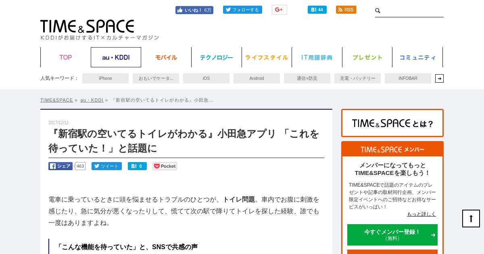Open the RSS feed button
Image resolution: width=484 pixels, height=254 pixels.
(346, 10)
